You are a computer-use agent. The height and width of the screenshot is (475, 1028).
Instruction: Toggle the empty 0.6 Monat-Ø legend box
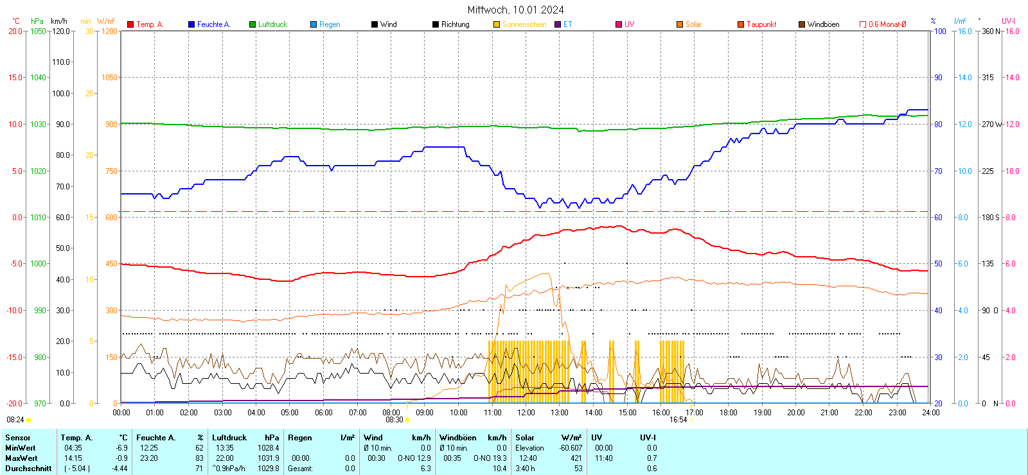click(863, 24)
